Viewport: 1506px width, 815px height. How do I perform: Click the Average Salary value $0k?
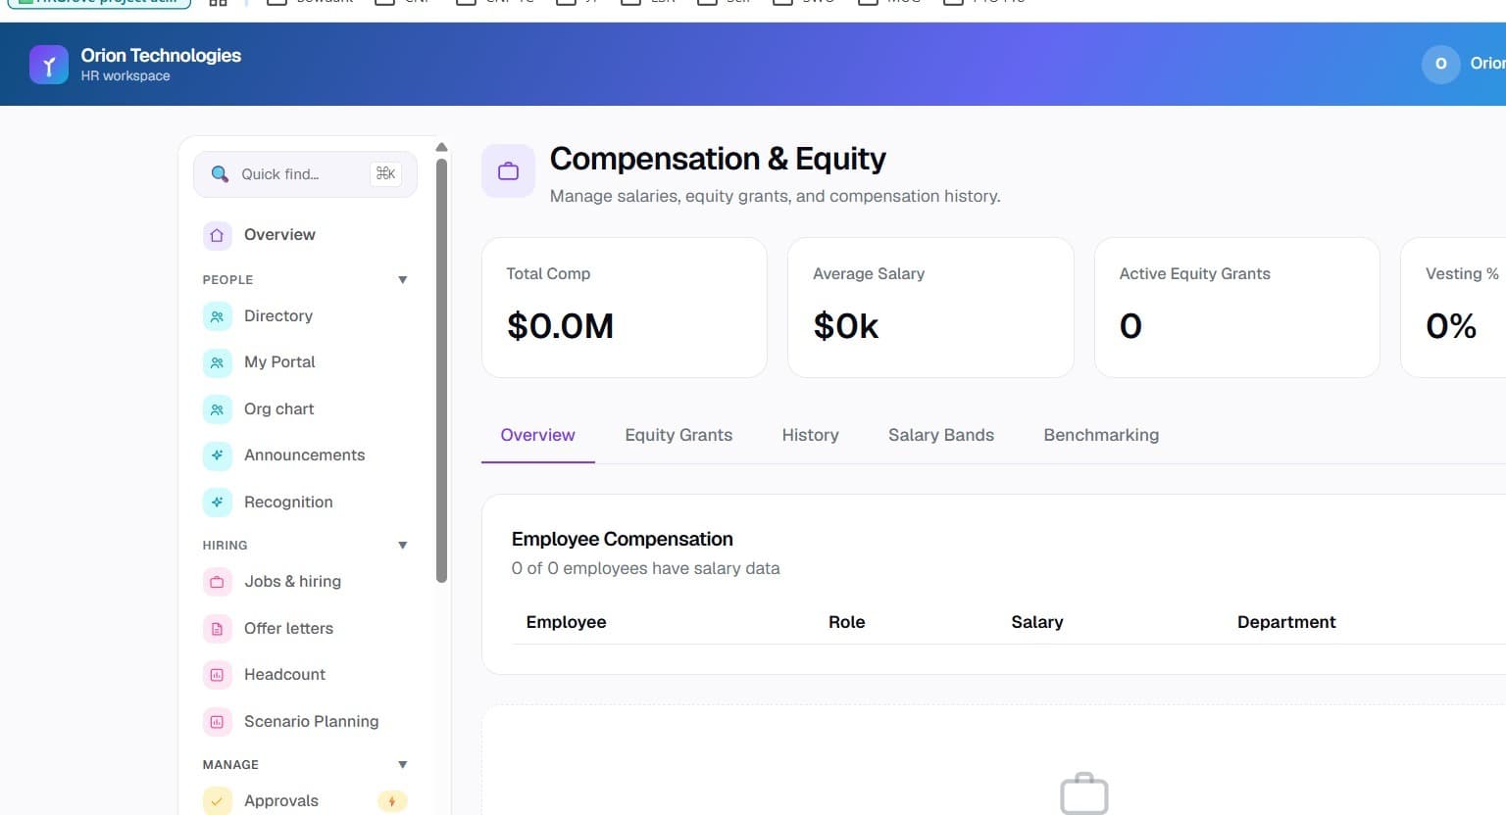click(846, 326)
